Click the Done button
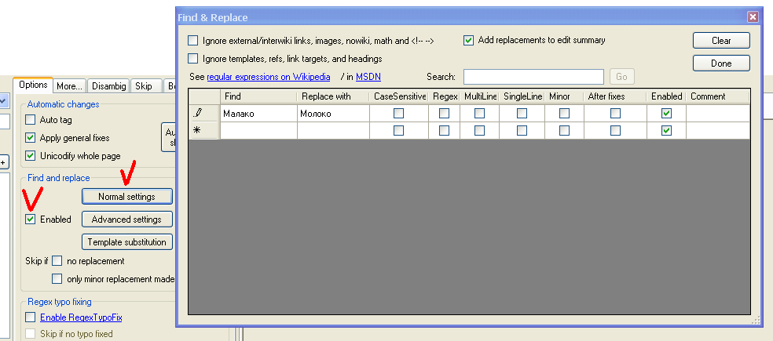Screen dimensions: 773x341 click(721, 63)
